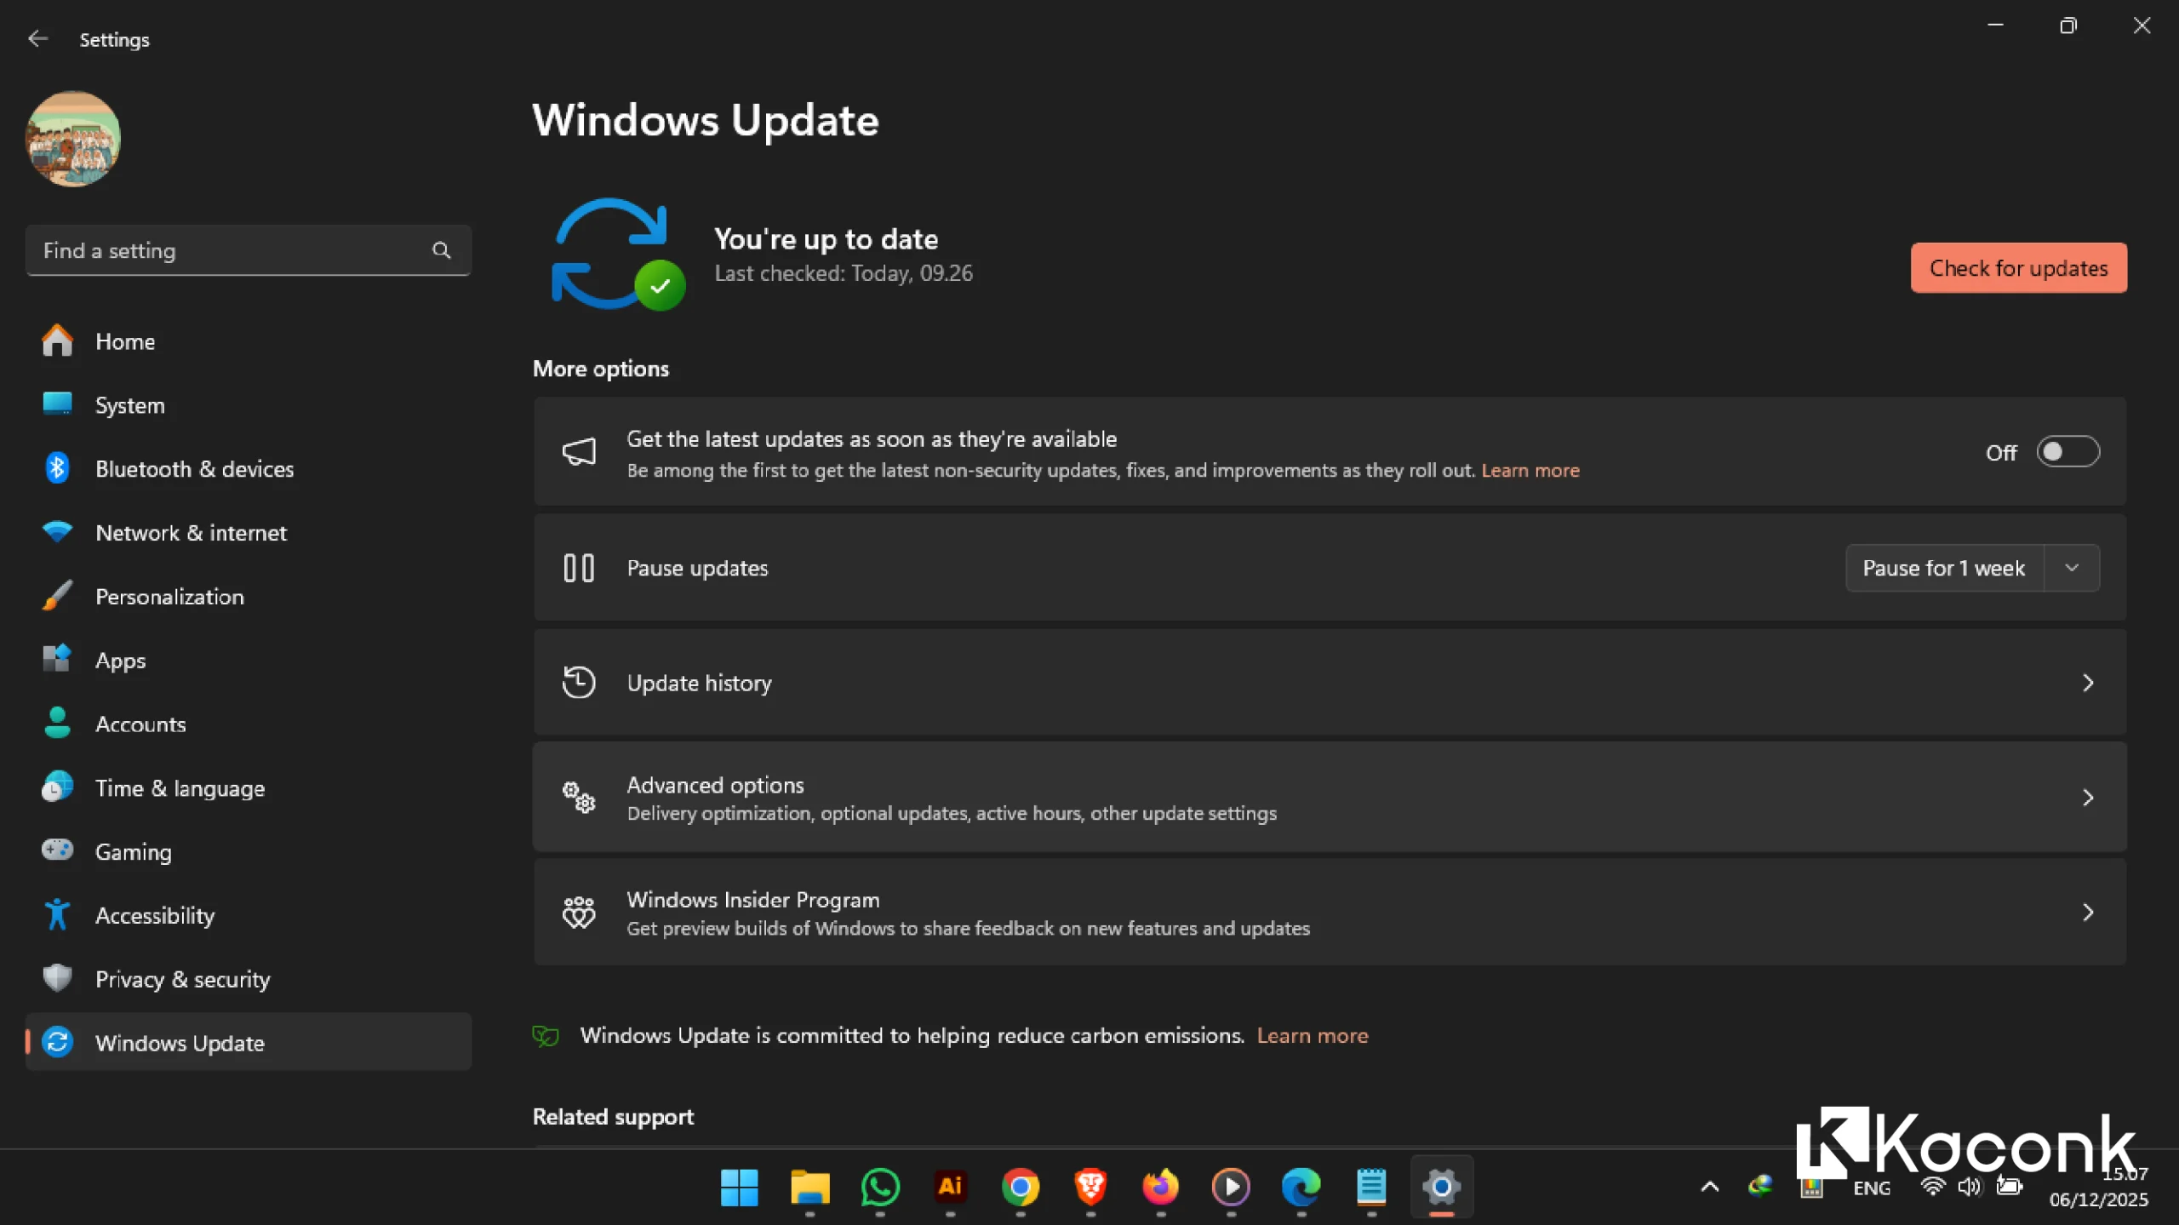
Task: Go to Personalization settings
Action: tap(169, 597)
